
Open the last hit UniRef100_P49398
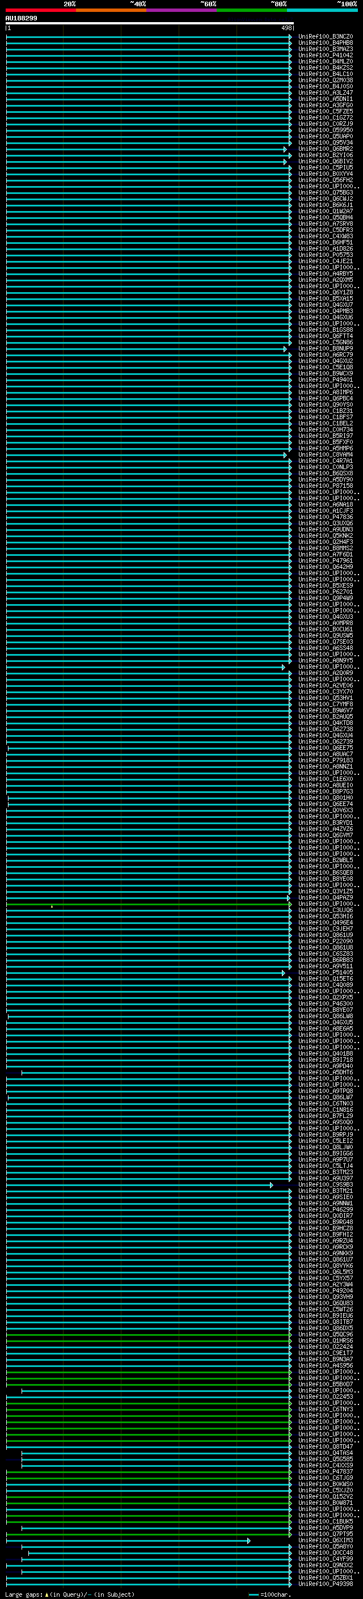[x=325, y=1584]
